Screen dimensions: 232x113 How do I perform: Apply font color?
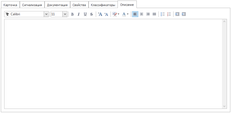124,14
